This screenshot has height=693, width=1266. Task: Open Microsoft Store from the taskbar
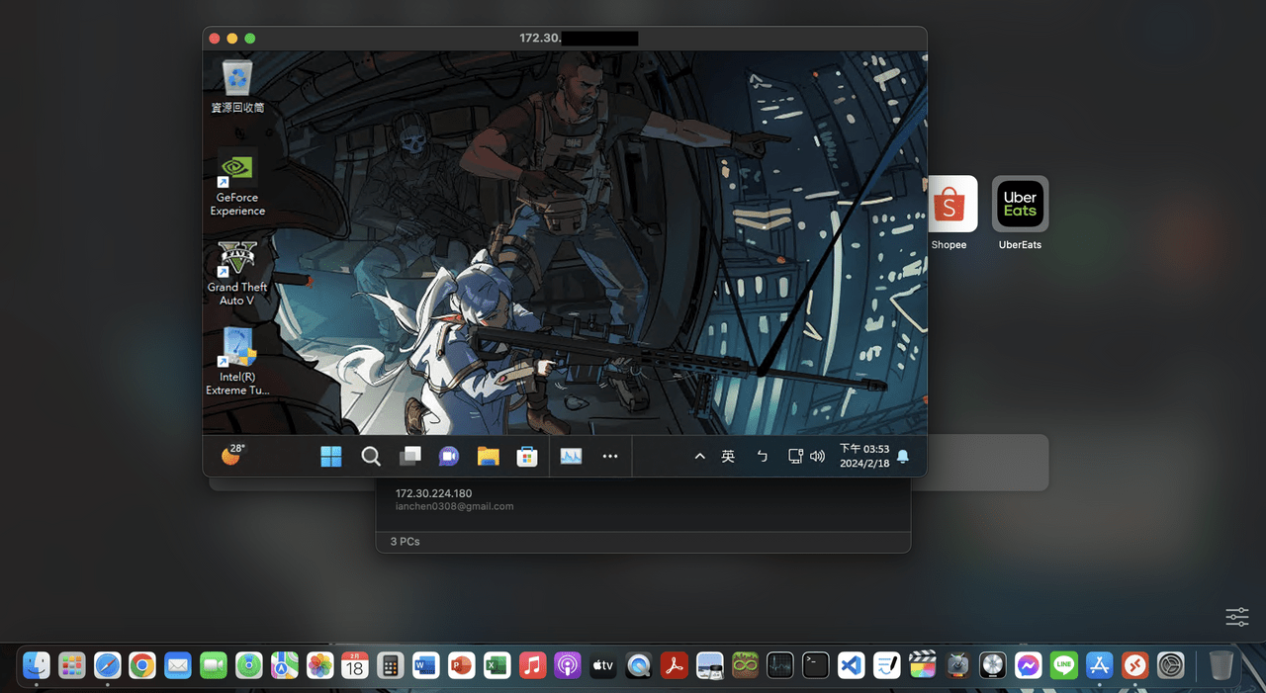(527, 456)
